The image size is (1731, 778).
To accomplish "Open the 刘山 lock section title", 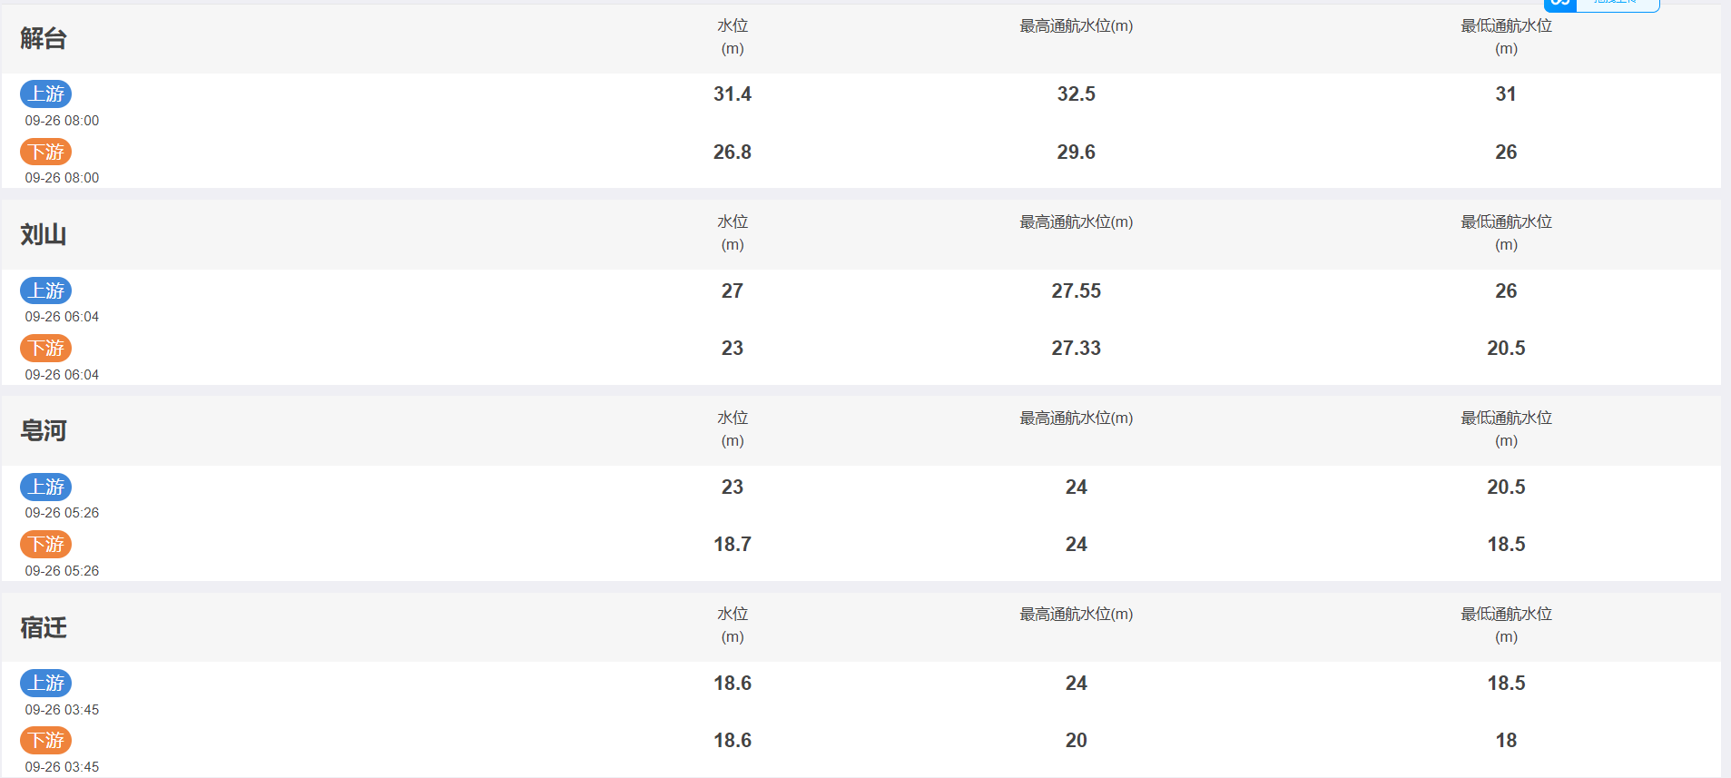I will [x=44, y=234].
